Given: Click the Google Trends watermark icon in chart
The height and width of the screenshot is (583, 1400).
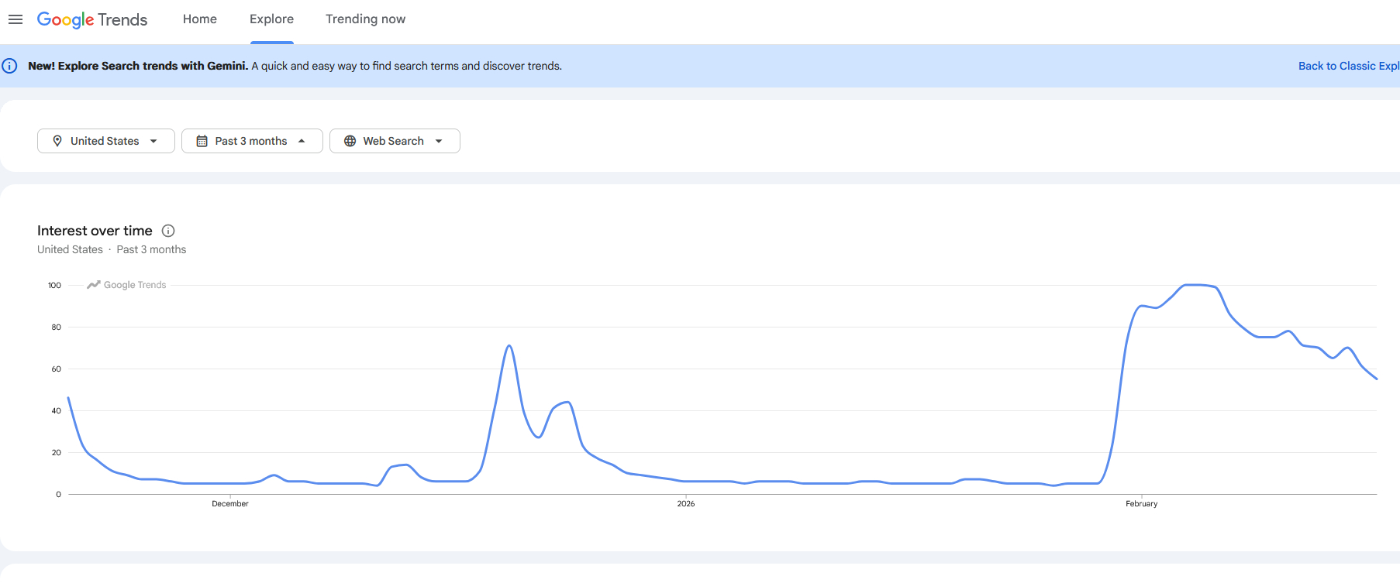Looking at the screenshot, I should [x=94, y=285].
